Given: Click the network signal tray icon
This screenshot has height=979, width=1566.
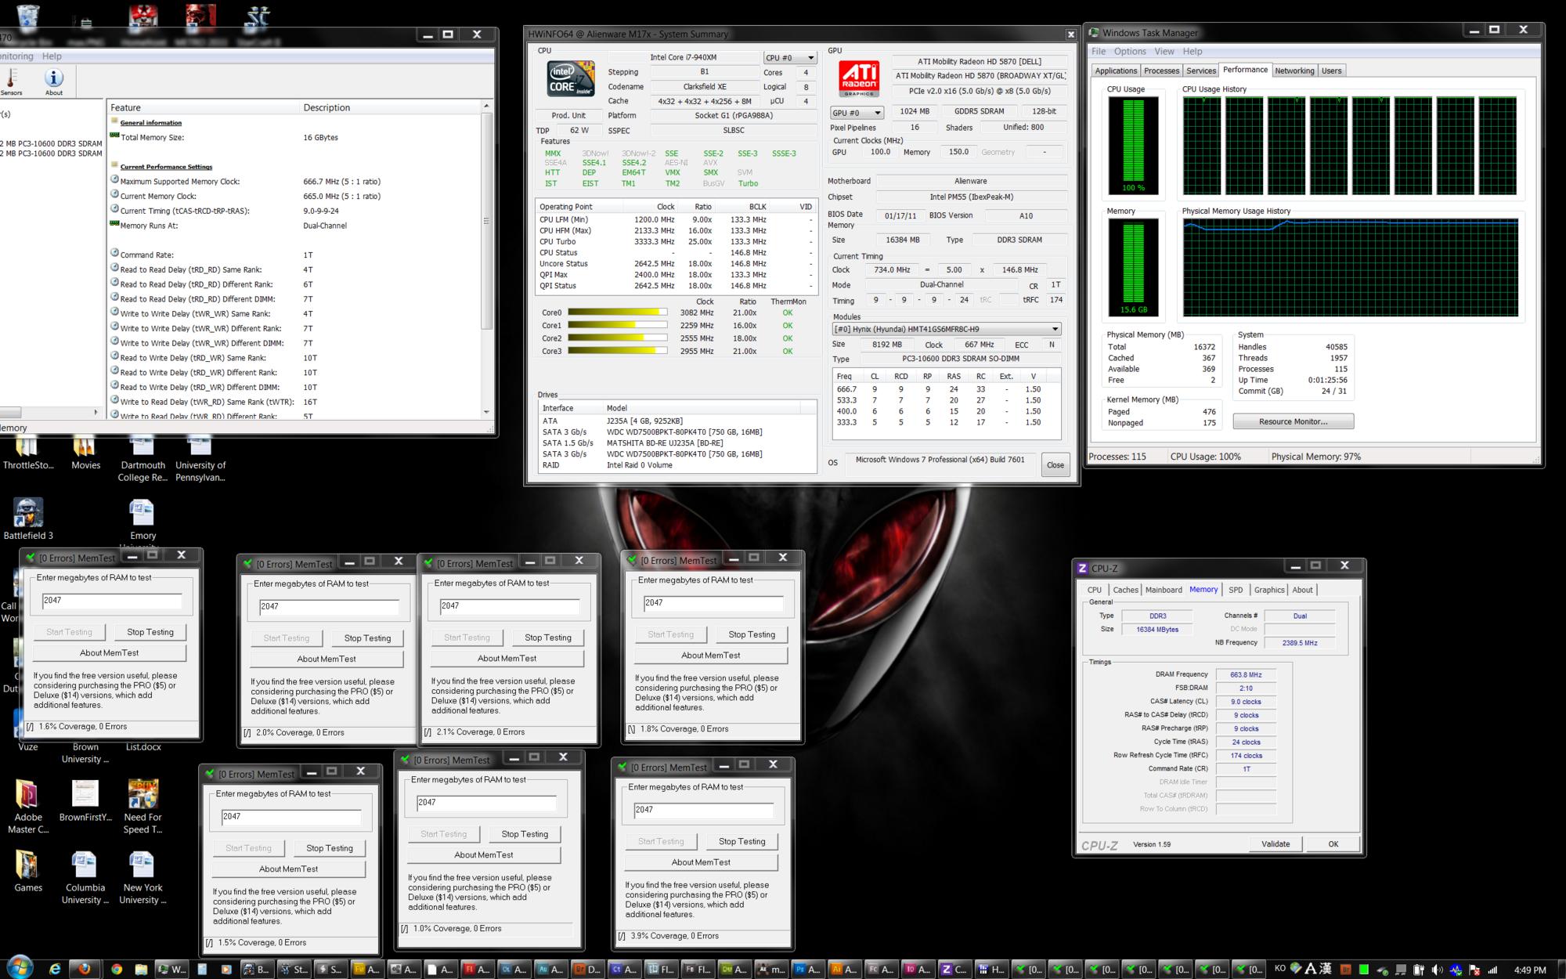Looking at the screenshot, I should 1492,970.
